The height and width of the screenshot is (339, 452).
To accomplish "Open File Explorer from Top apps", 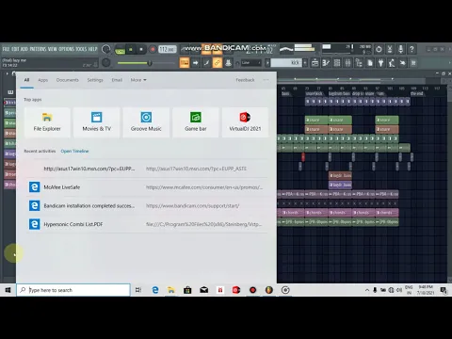I will point(47,122).
